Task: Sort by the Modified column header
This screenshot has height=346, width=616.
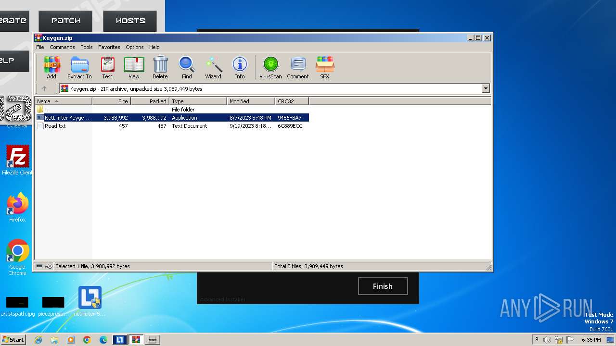Action: [251, 101]
